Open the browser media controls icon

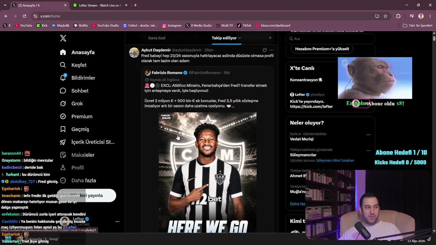tap(412, 16)
